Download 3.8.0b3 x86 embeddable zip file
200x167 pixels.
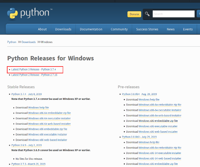[158, 164]
